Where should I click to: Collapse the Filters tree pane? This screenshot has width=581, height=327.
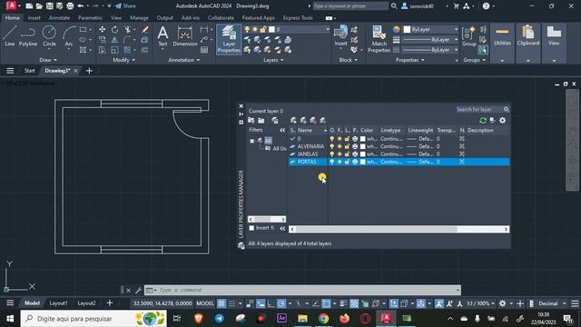282,130
